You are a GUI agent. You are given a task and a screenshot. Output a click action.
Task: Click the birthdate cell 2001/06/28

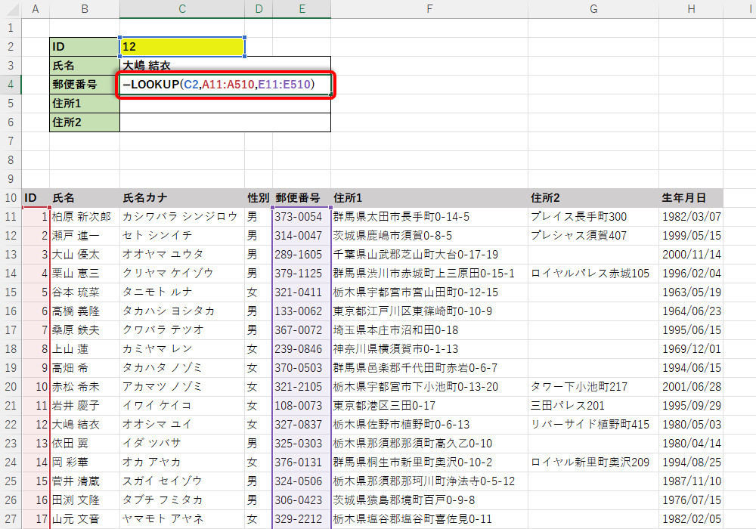[690, 386]
